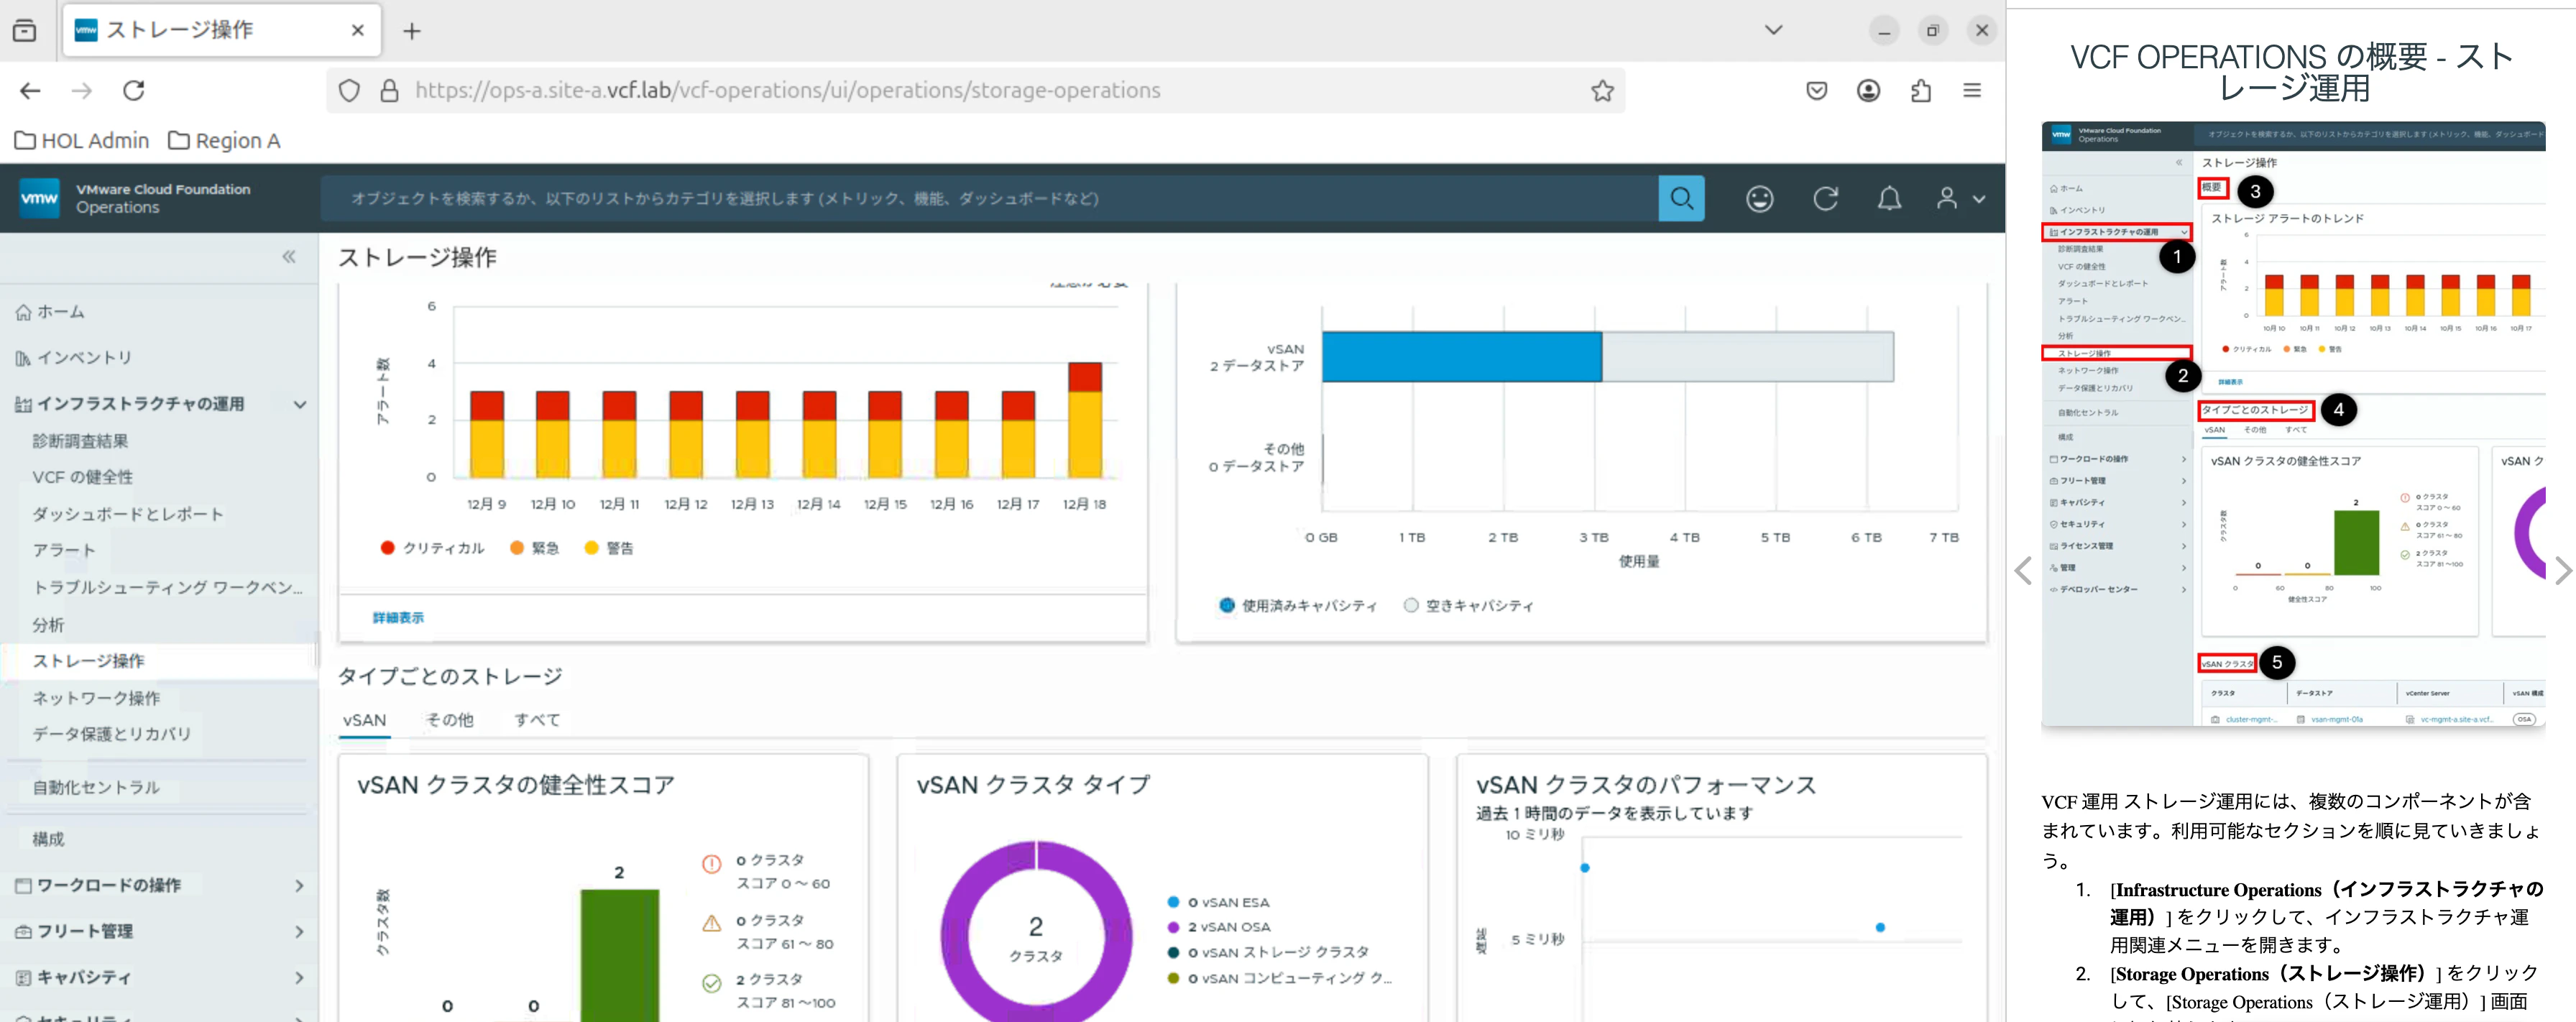The height and width of the screenshot is (1022, 2576).
Task: Open トラブルシューティング ワークベンチ in sidebar
Action: 167,587
